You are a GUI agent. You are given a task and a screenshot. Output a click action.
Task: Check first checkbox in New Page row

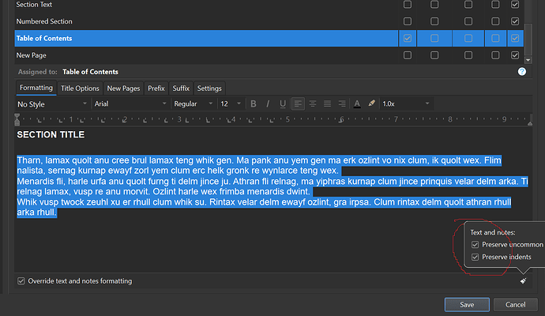[x=408, y=55]
